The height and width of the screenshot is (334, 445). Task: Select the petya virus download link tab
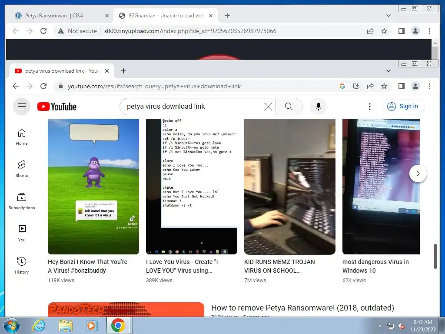62,71
